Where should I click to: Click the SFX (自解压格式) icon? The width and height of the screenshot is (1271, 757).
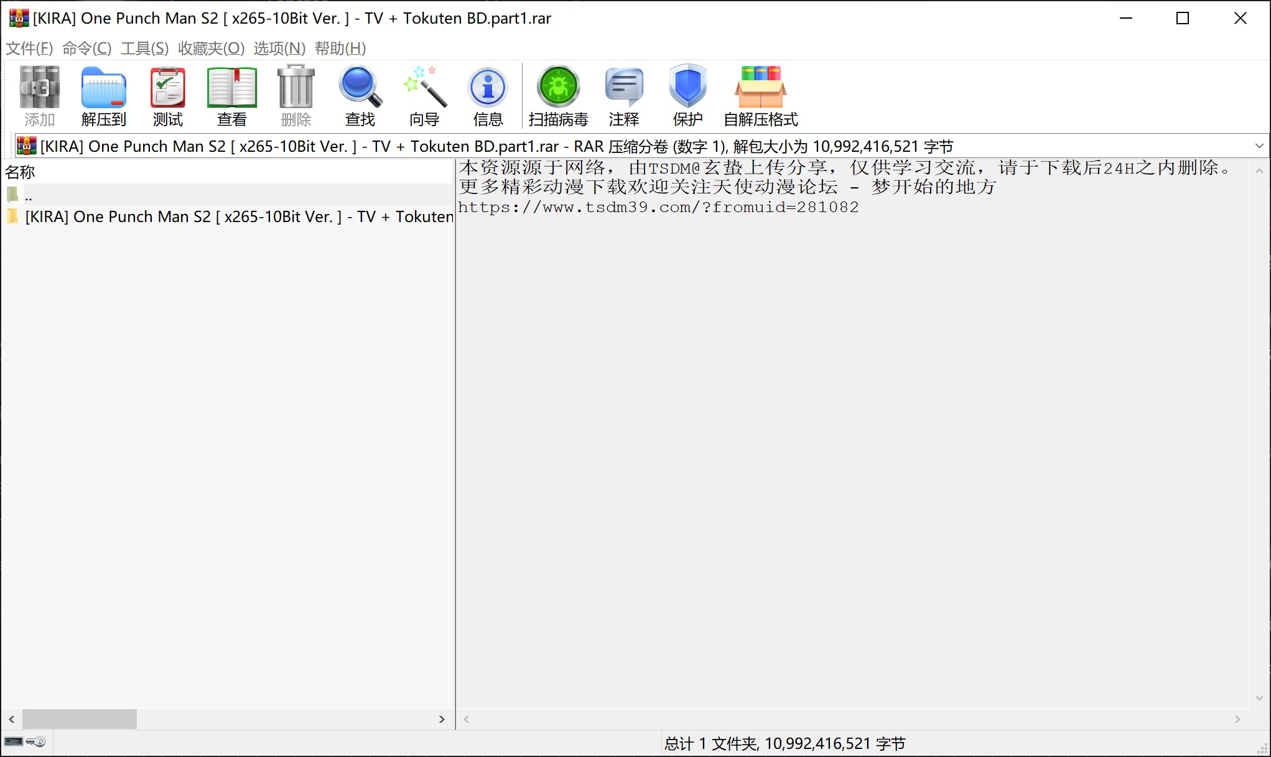(x=760, y=95)
